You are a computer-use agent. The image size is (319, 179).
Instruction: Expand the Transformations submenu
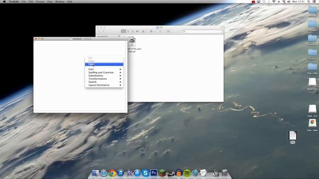(104, 79)
